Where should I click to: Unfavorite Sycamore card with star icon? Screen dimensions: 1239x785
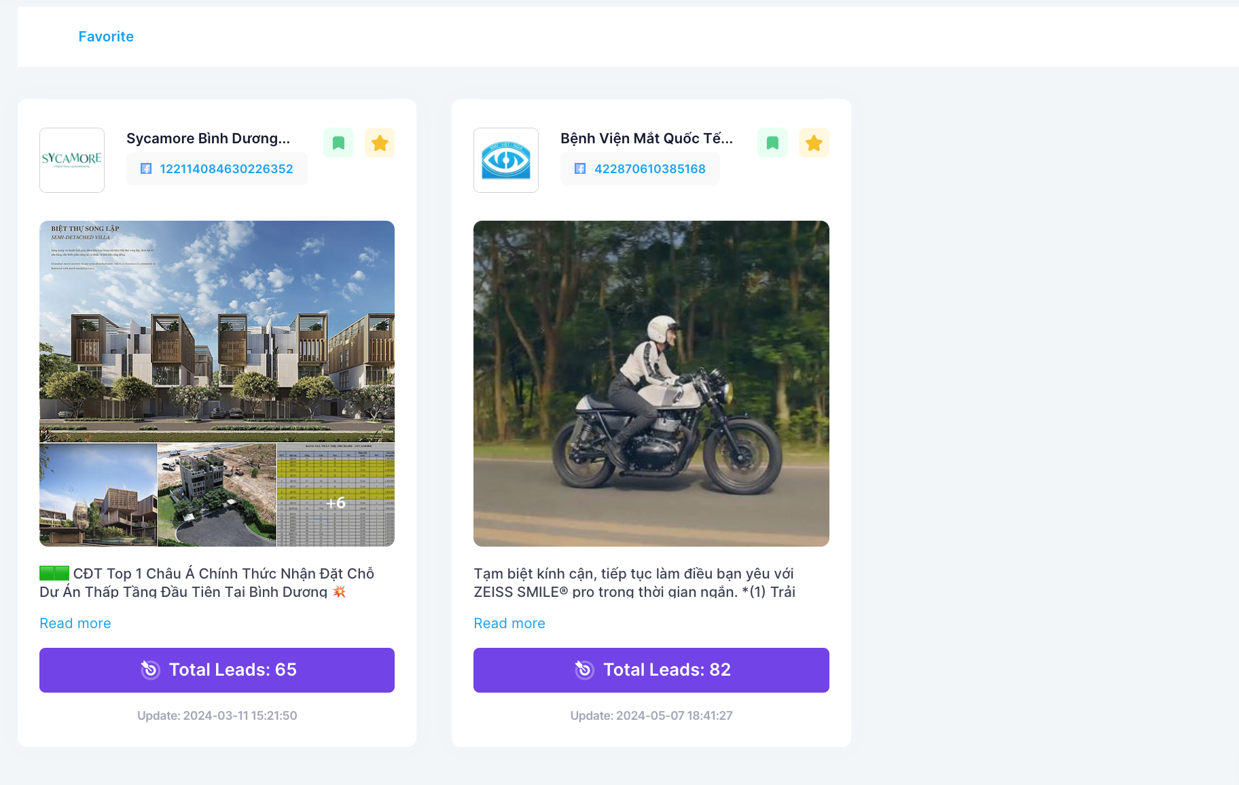click(x=380, y=143)
